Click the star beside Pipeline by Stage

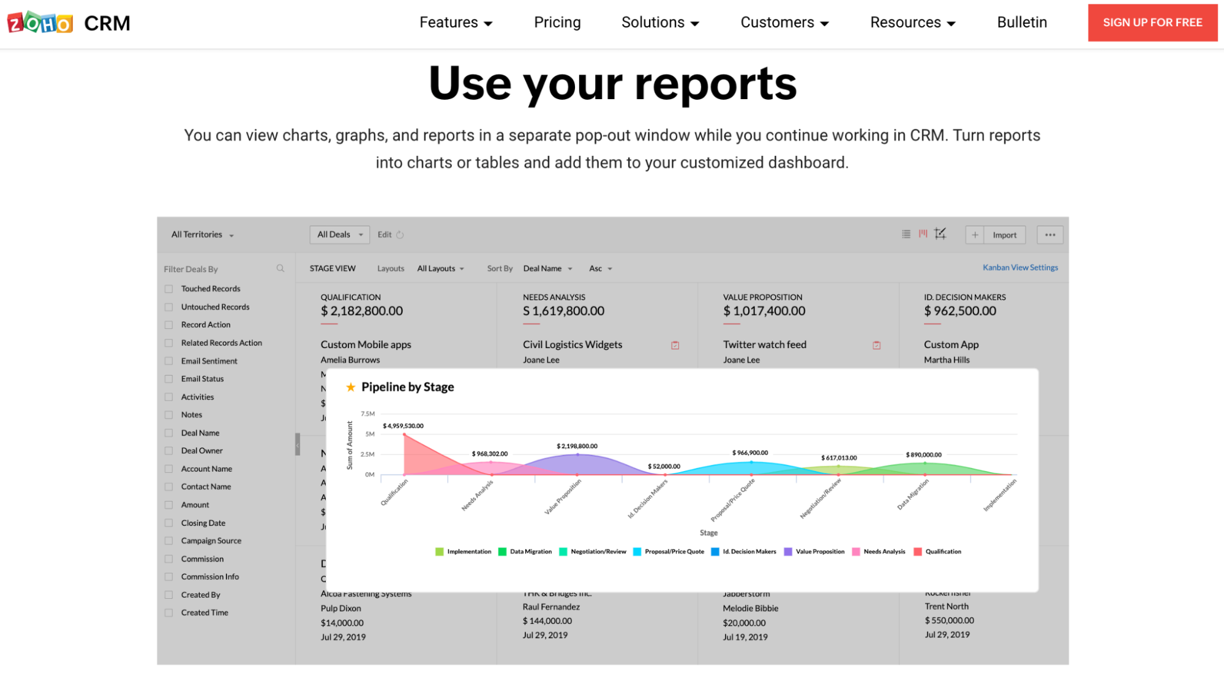(351, 387)
